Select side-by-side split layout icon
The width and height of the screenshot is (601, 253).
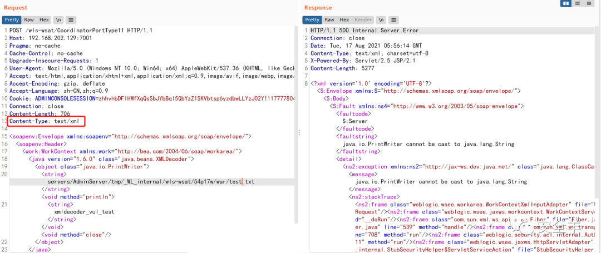[566, 3]
